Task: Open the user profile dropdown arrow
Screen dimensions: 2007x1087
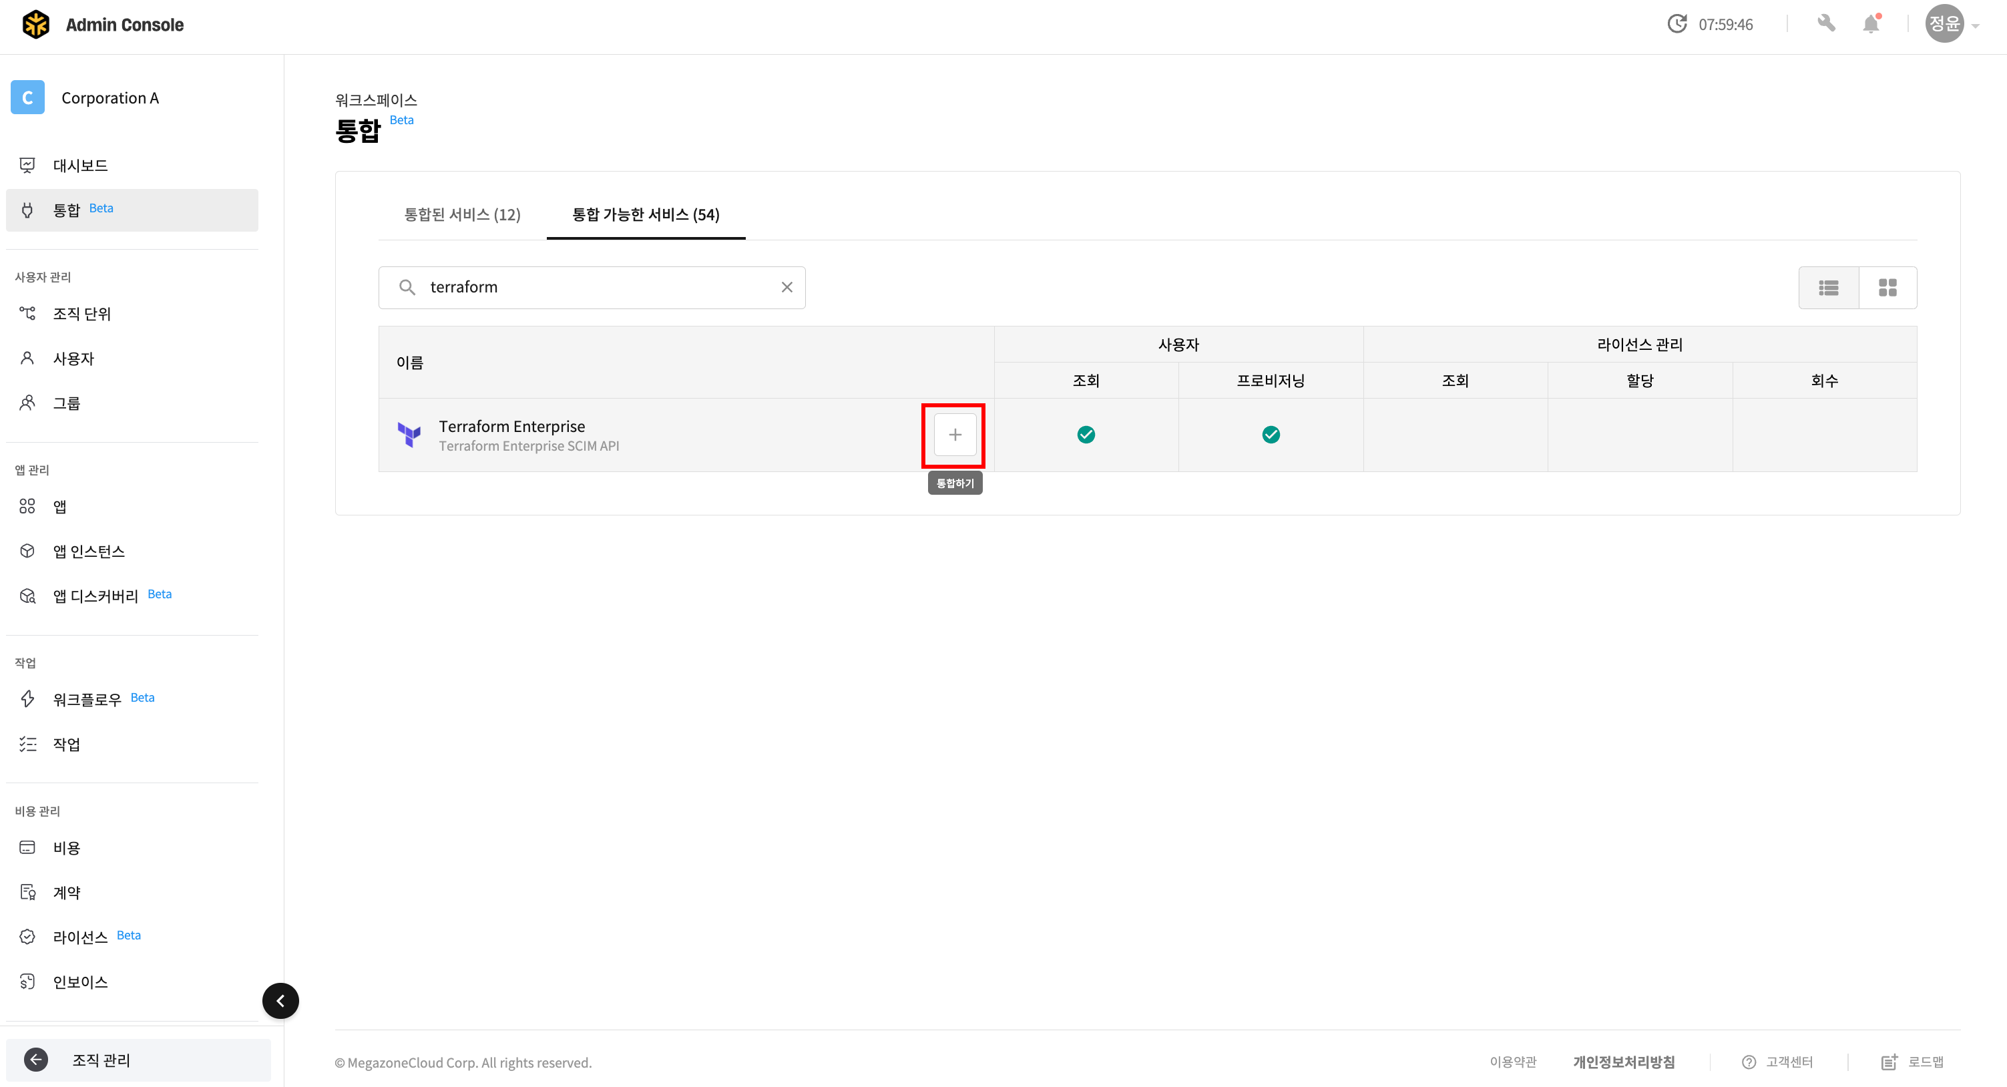Action: pos(1976,26)
